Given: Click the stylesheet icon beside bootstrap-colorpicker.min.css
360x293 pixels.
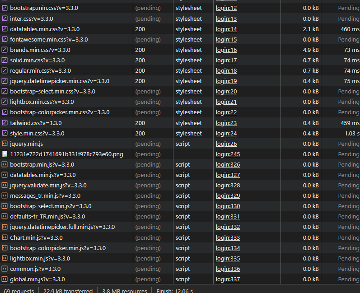Looking at the screenshot, I should [x=5, y=112].
